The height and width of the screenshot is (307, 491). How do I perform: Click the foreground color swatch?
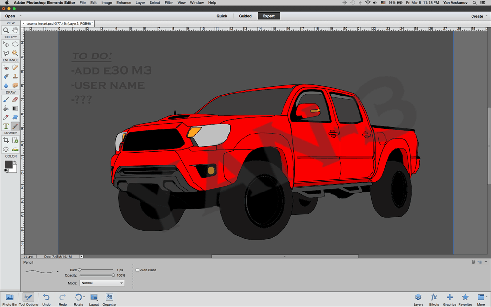tap(8, 165)
